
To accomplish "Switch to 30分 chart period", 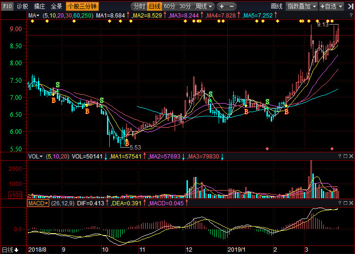I will point(185,7).
